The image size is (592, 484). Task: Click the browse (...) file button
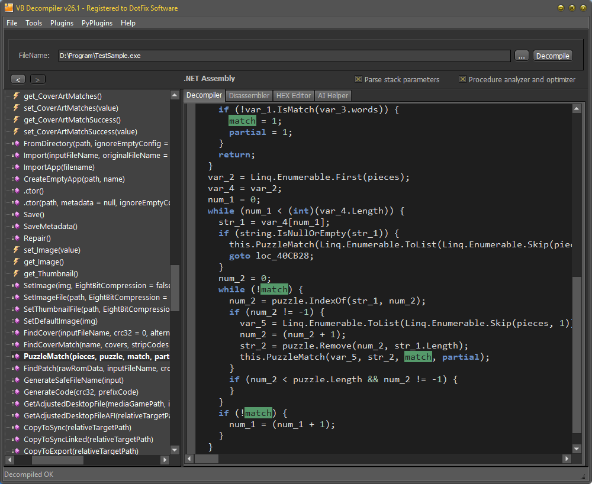522,56
